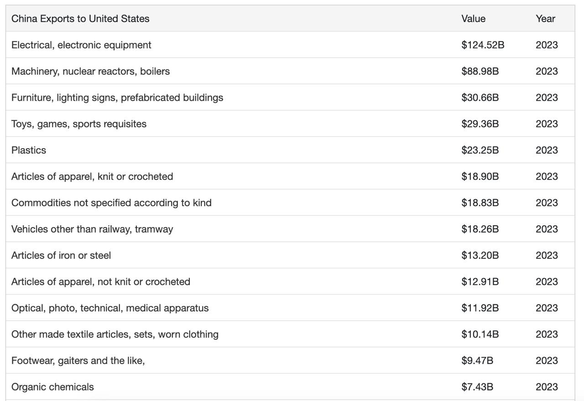Select 'Machinery, nuclear reactors, boilers' row label
Viewport: 584px width, 401px height.
(x=90, y=71)
